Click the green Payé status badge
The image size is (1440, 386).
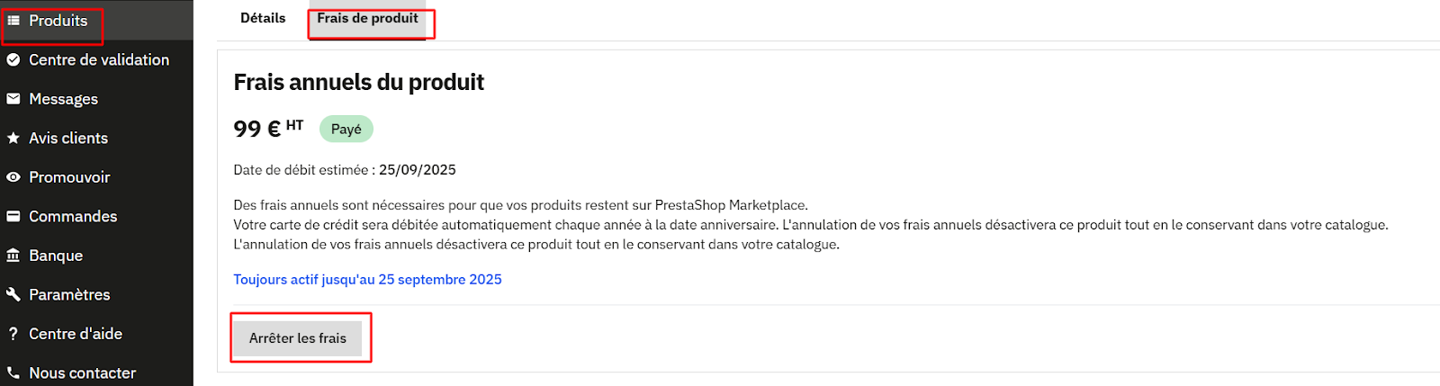(x=346, y=130)
